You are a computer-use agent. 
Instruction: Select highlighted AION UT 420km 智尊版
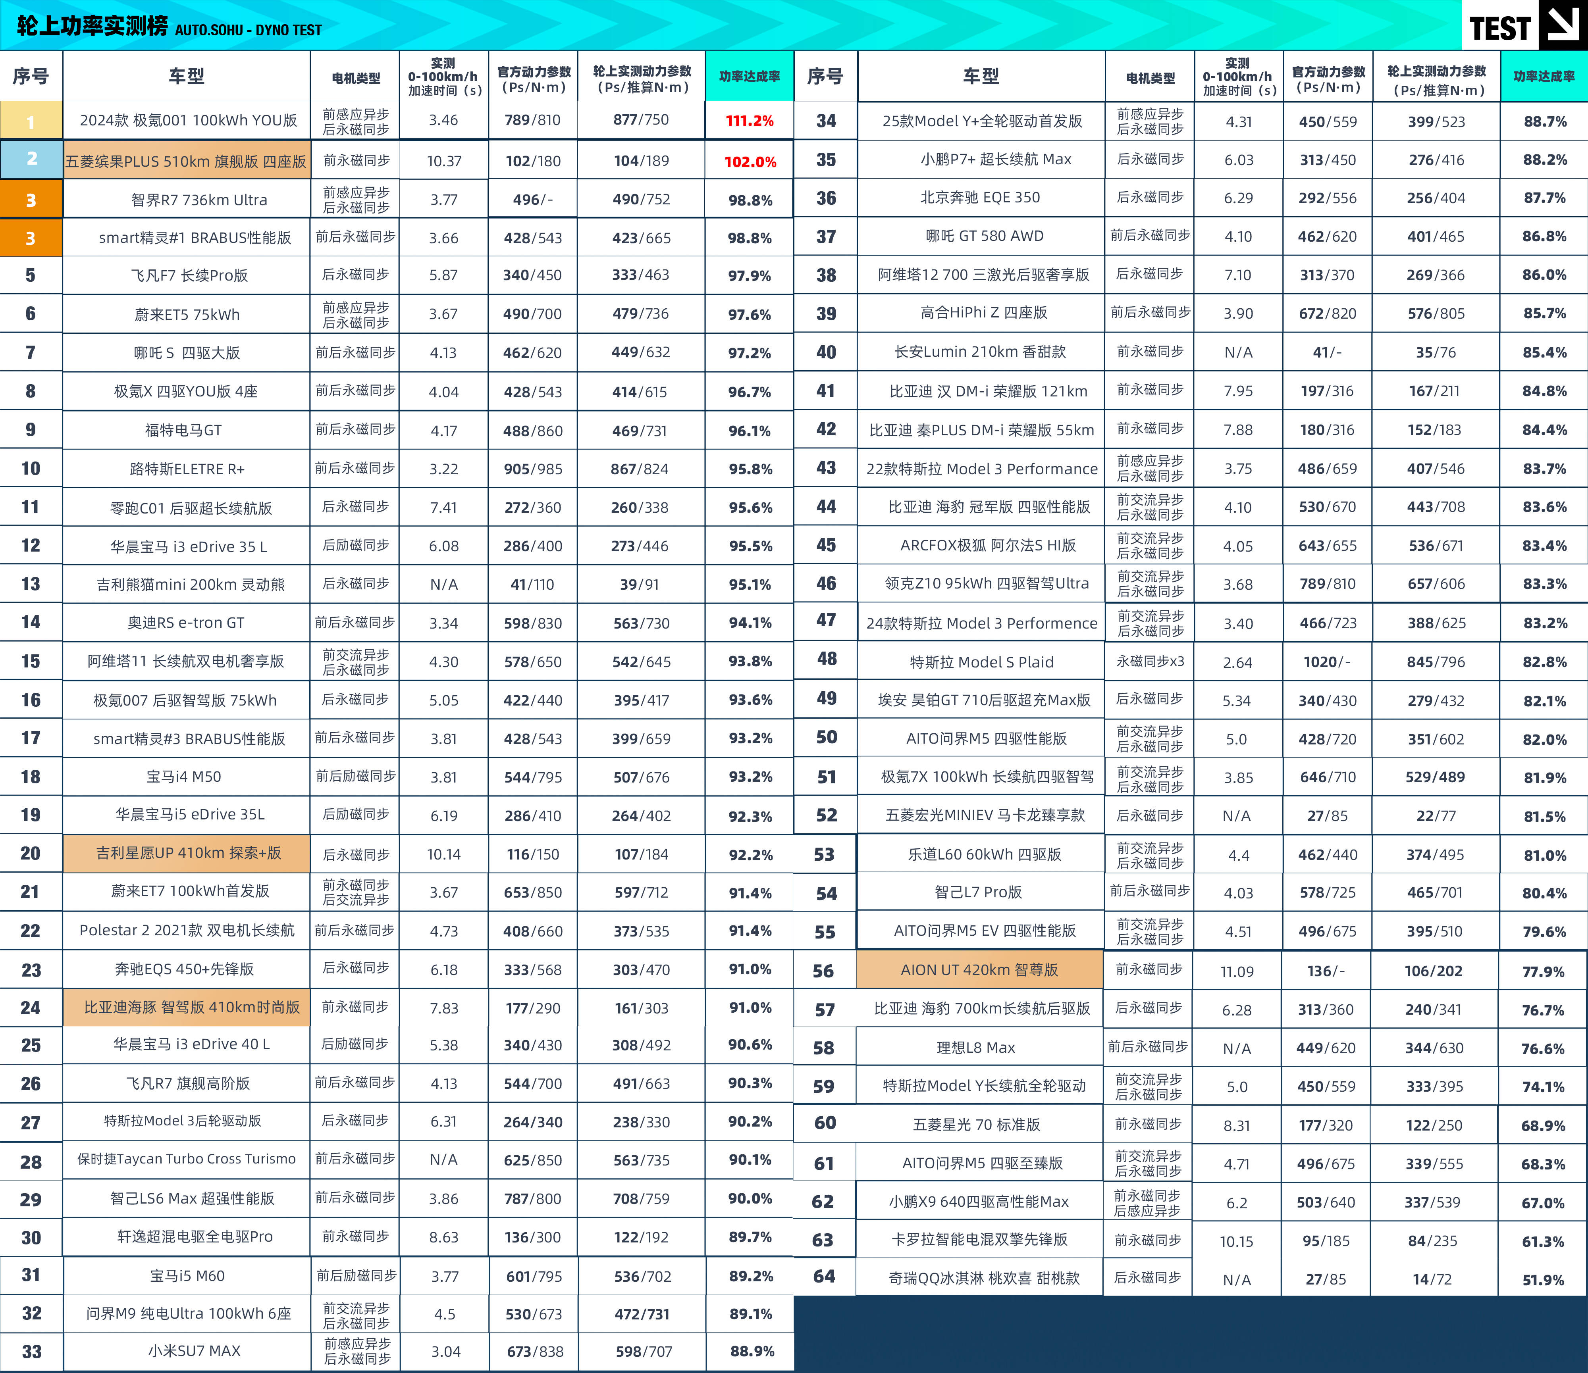tap(979, 969)
